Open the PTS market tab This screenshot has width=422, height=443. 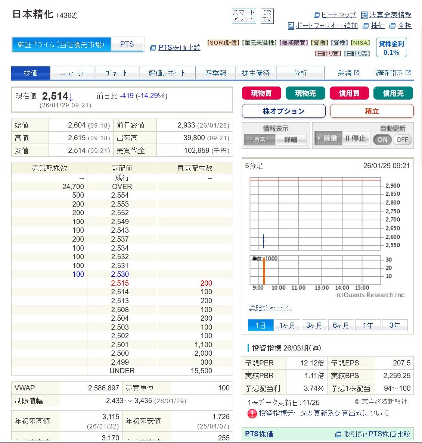(127, 44)
